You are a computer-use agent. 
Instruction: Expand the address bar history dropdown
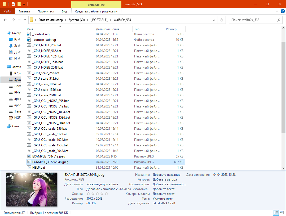click(214, 20)
